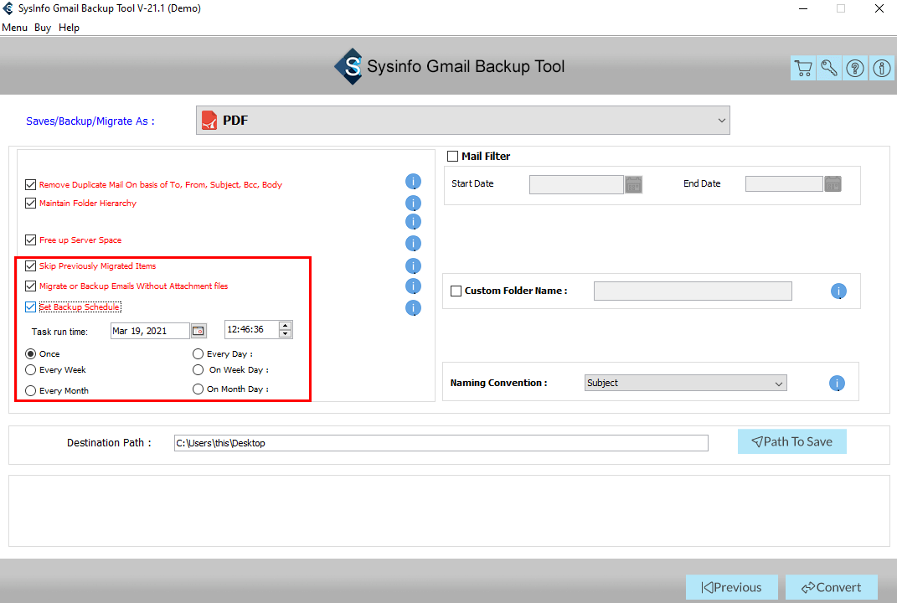This screenshot has height=603, width=897.
Task: Select Every Week schedule radio
Action: 31,370
